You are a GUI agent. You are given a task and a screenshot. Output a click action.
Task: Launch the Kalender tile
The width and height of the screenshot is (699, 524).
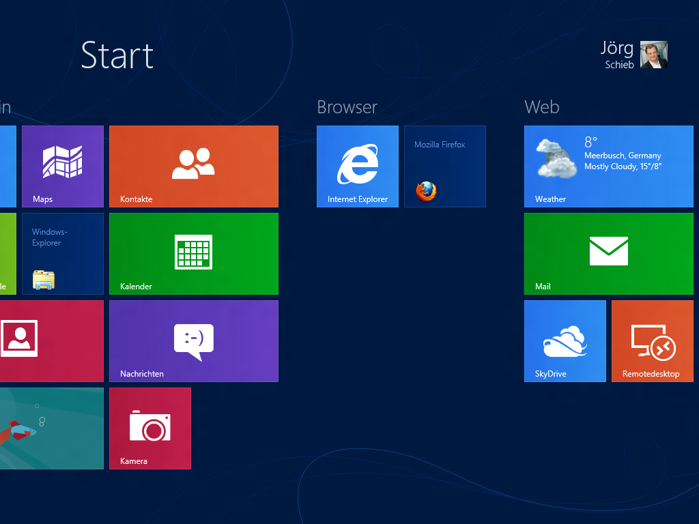(194, 254)
